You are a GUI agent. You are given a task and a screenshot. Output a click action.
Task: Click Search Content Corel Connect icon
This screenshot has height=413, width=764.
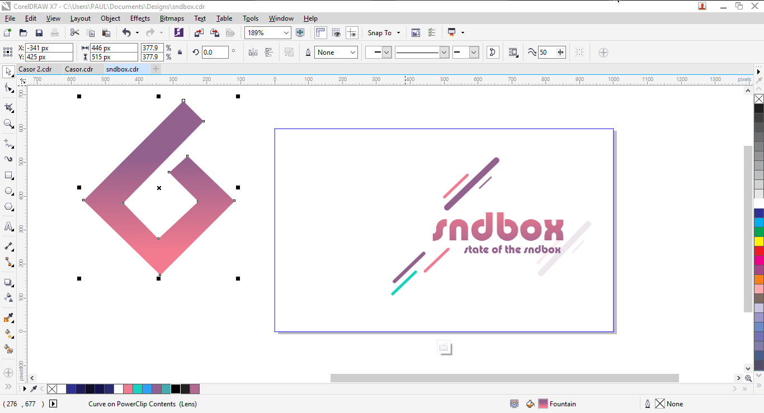[x=178, y=33]
